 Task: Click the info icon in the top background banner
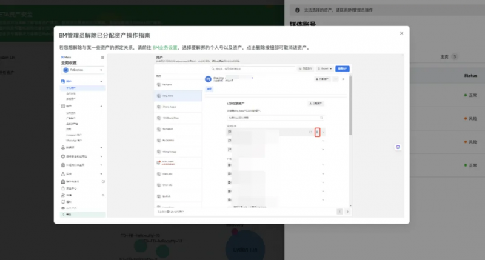tap(297, 10)
